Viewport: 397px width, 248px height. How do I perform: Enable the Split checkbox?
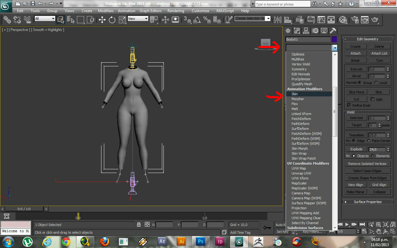(372, 99)
